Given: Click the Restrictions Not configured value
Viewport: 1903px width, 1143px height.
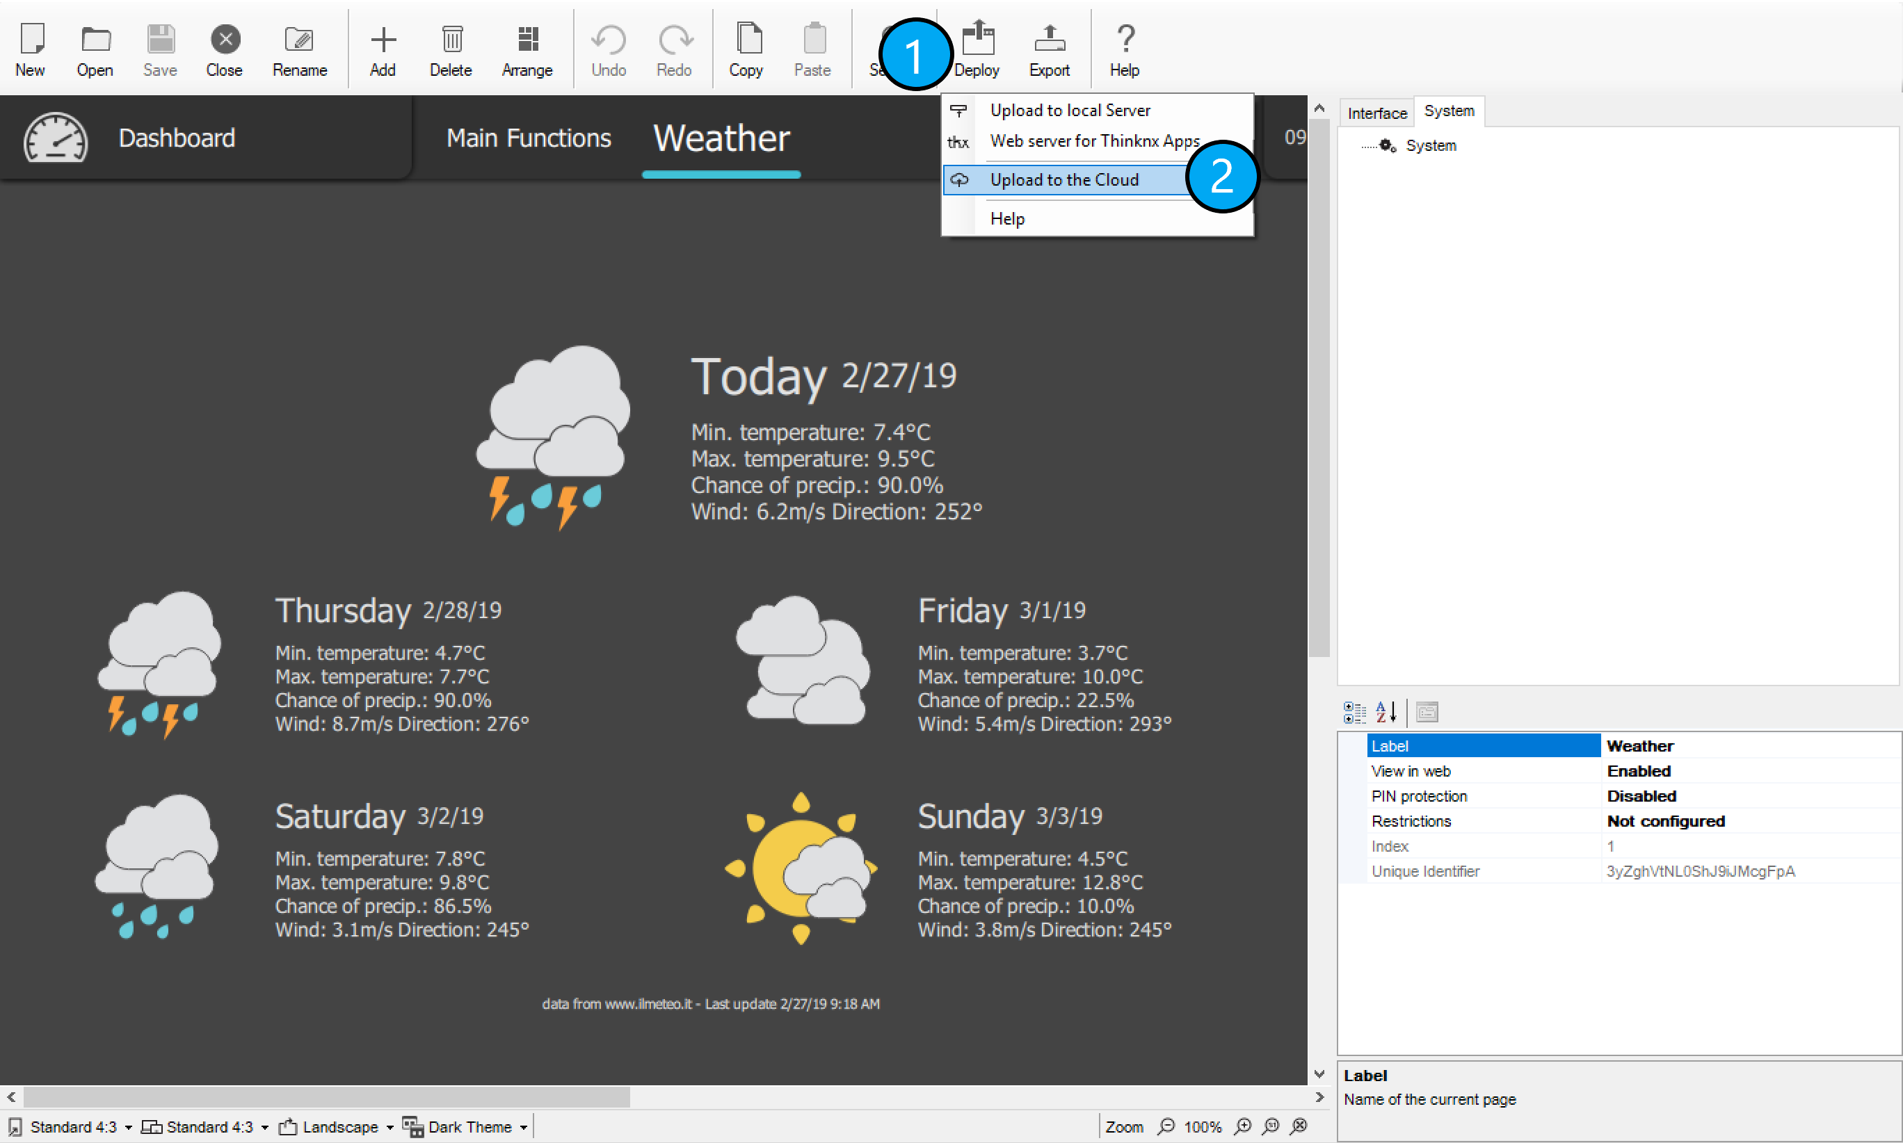Looking at the screenshot, I should (1665, 821).
